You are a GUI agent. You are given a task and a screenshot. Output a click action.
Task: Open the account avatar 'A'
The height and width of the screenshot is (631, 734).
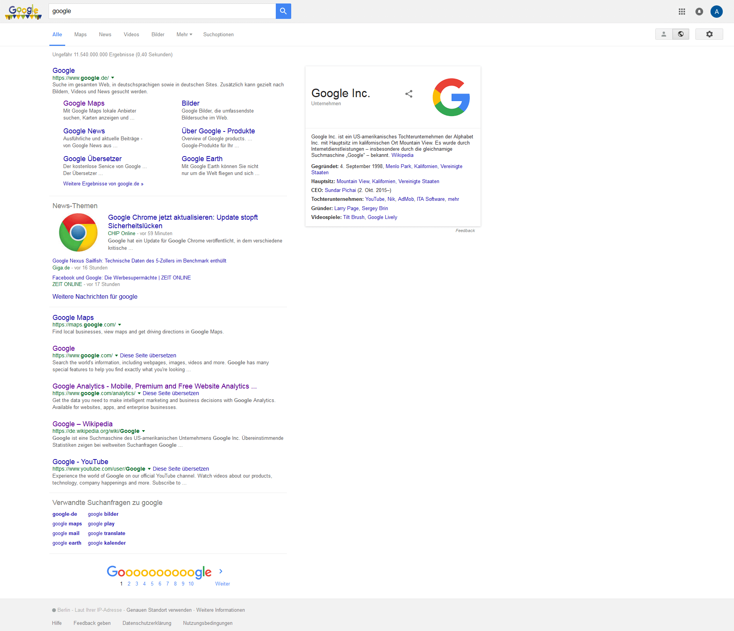point(717,12)
